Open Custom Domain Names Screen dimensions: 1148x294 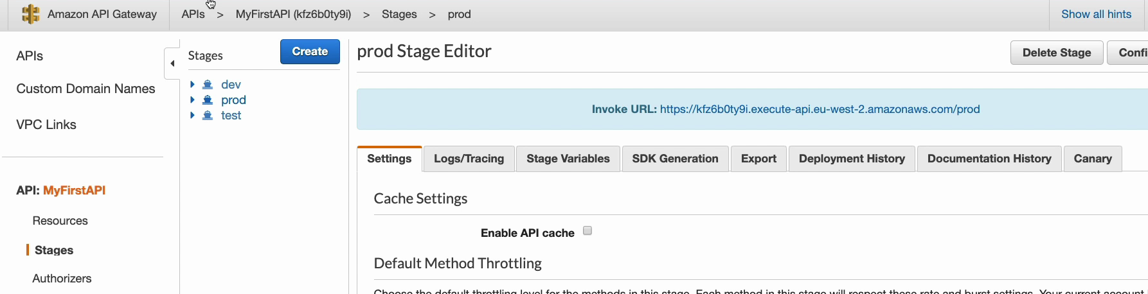[x=85, y=89]
